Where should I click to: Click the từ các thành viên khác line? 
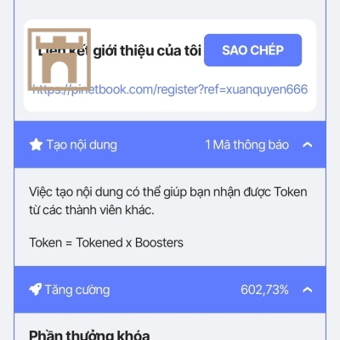click(92, 210)
